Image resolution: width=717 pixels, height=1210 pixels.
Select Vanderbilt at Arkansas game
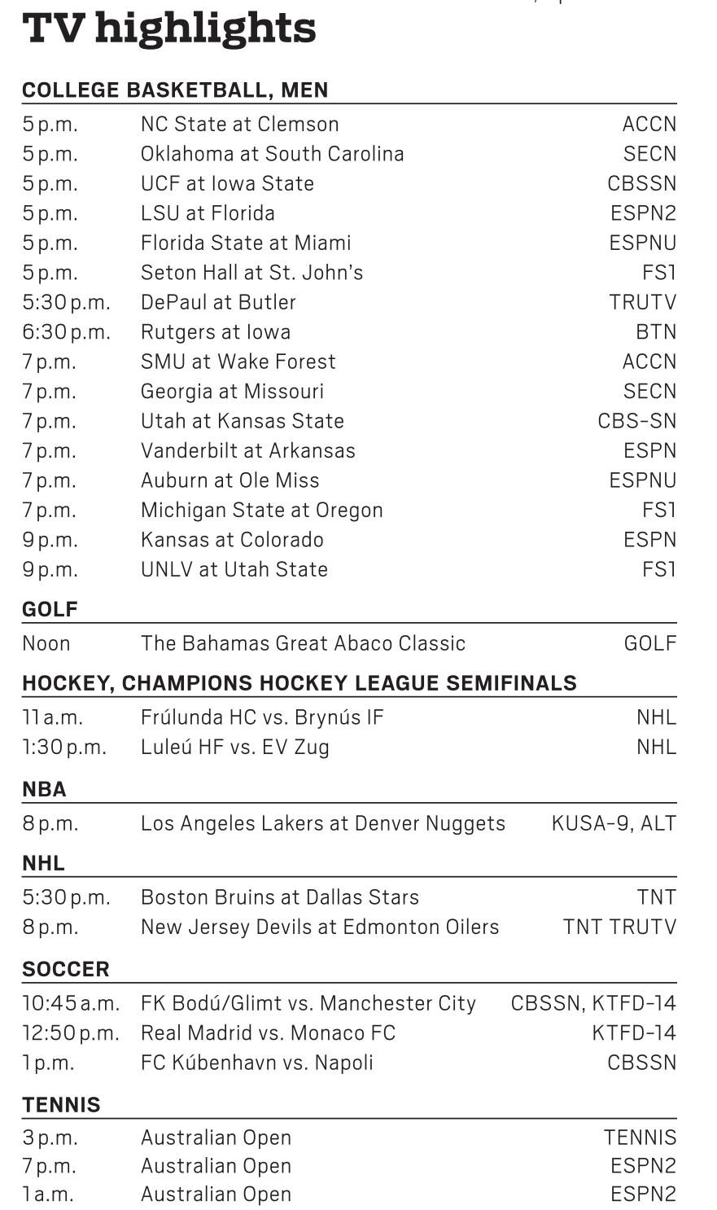pyautogui.click(x=247, y=451)
